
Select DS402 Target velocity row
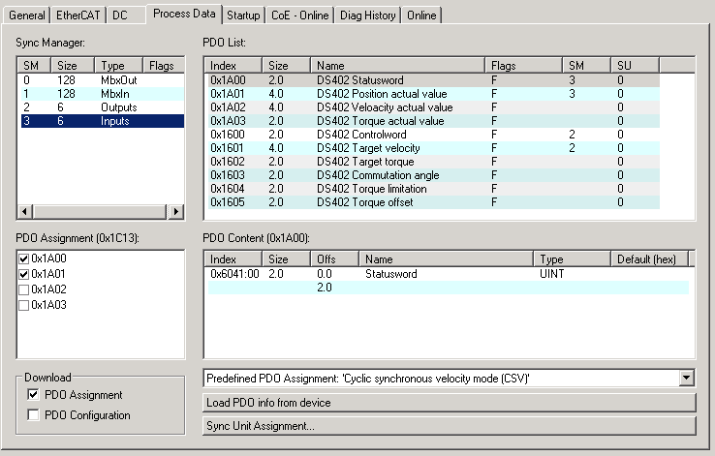click(434, 148)
